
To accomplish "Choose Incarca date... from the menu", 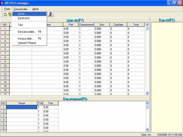I will [26, 39].
